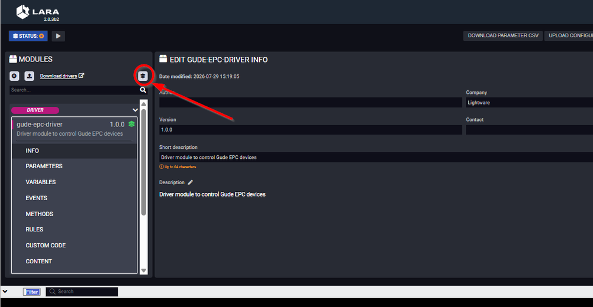Upload a module using the upload icon
Screen dimensions: 593x307
point(29,76)
